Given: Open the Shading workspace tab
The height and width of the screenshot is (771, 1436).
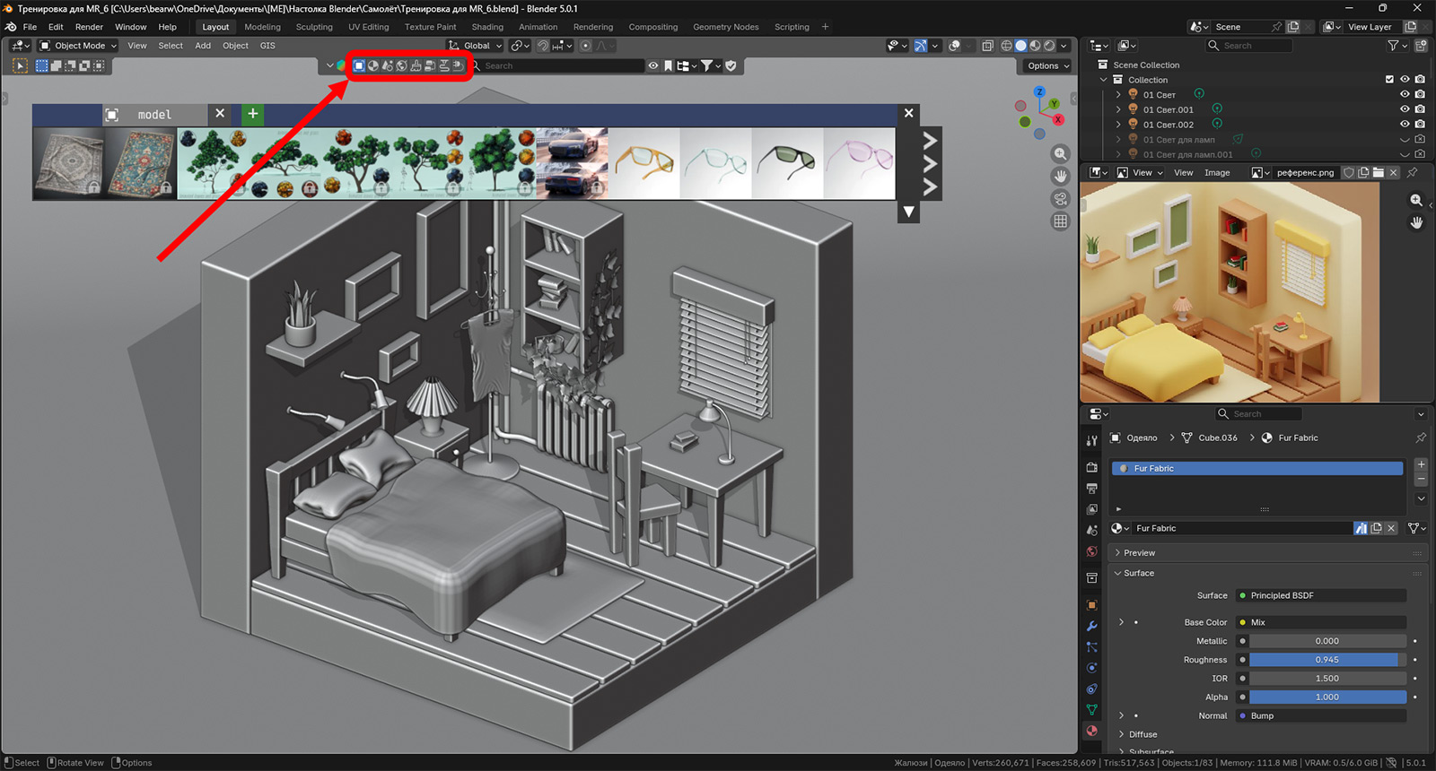Looking at the screenshot, I should click(x=487, y=27).
